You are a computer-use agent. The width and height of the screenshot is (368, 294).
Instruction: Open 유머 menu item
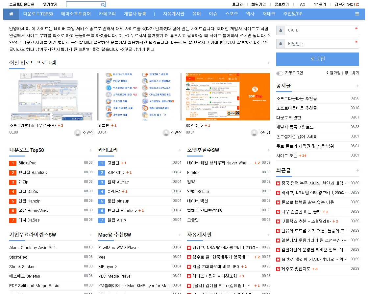(x=196, y=14)
